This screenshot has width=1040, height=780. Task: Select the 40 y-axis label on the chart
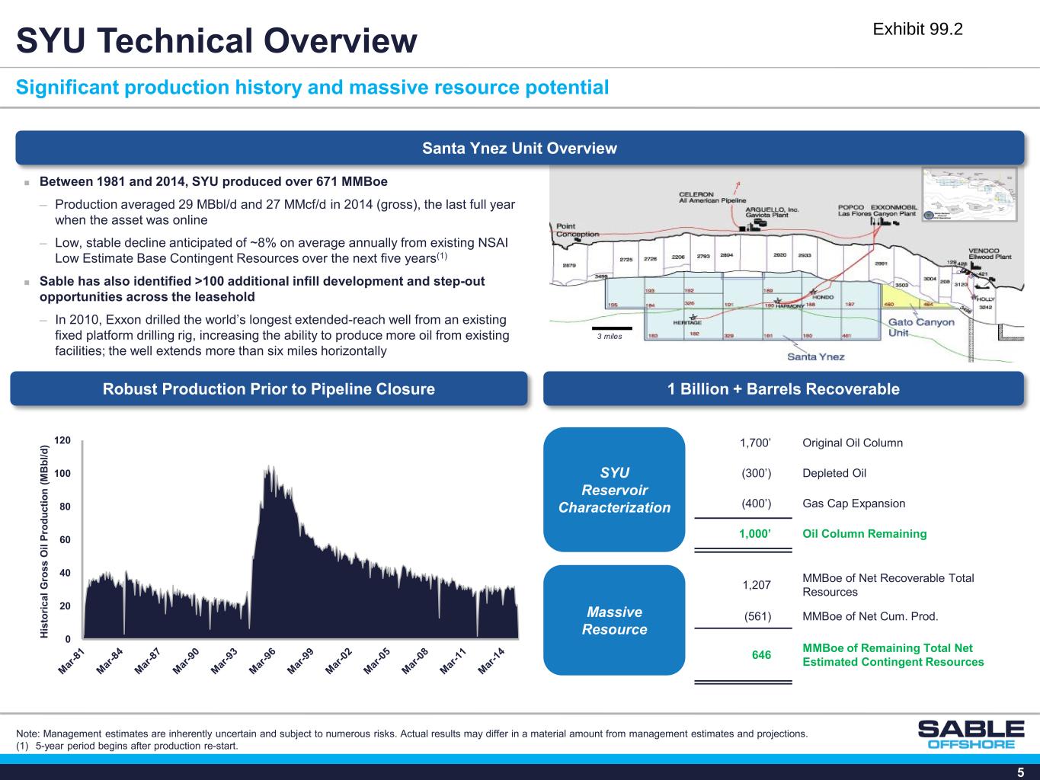(65, 573)
